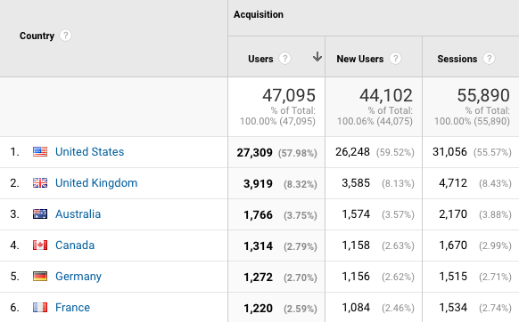Open the France country link
519x322 pixels.
click(73, 308)
